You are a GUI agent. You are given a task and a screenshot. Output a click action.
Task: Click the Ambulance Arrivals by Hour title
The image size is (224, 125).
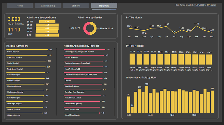[x=141, y=77]
